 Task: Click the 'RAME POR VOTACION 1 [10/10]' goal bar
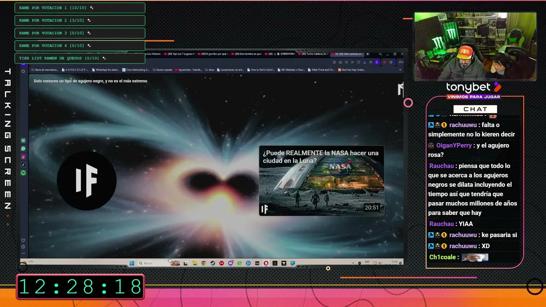(80, 8)
